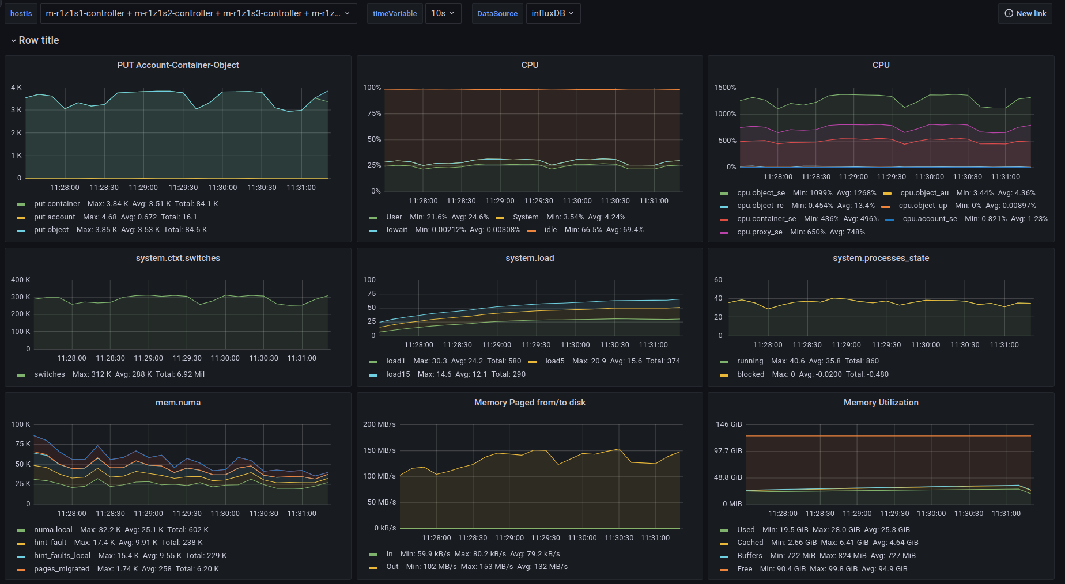The height and width of the screenshot is (584, 1065).
Task: Click the Buffers blue legend color marker
Action: pyautogui.click(x=724, y=556)
